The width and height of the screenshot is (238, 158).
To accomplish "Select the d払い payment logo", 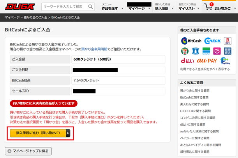I will click(187, 61).
